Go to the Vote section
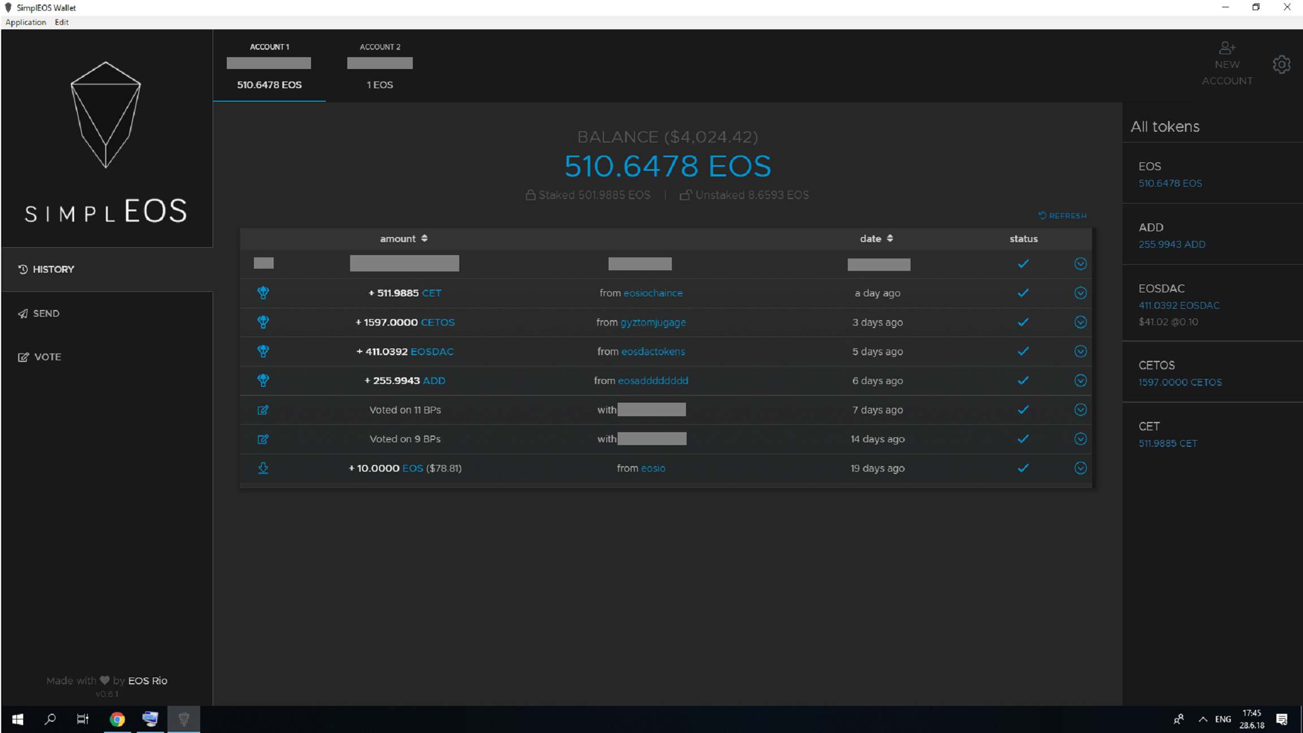1303x733 pixels. pyautogui.click(x=46, y=357)
